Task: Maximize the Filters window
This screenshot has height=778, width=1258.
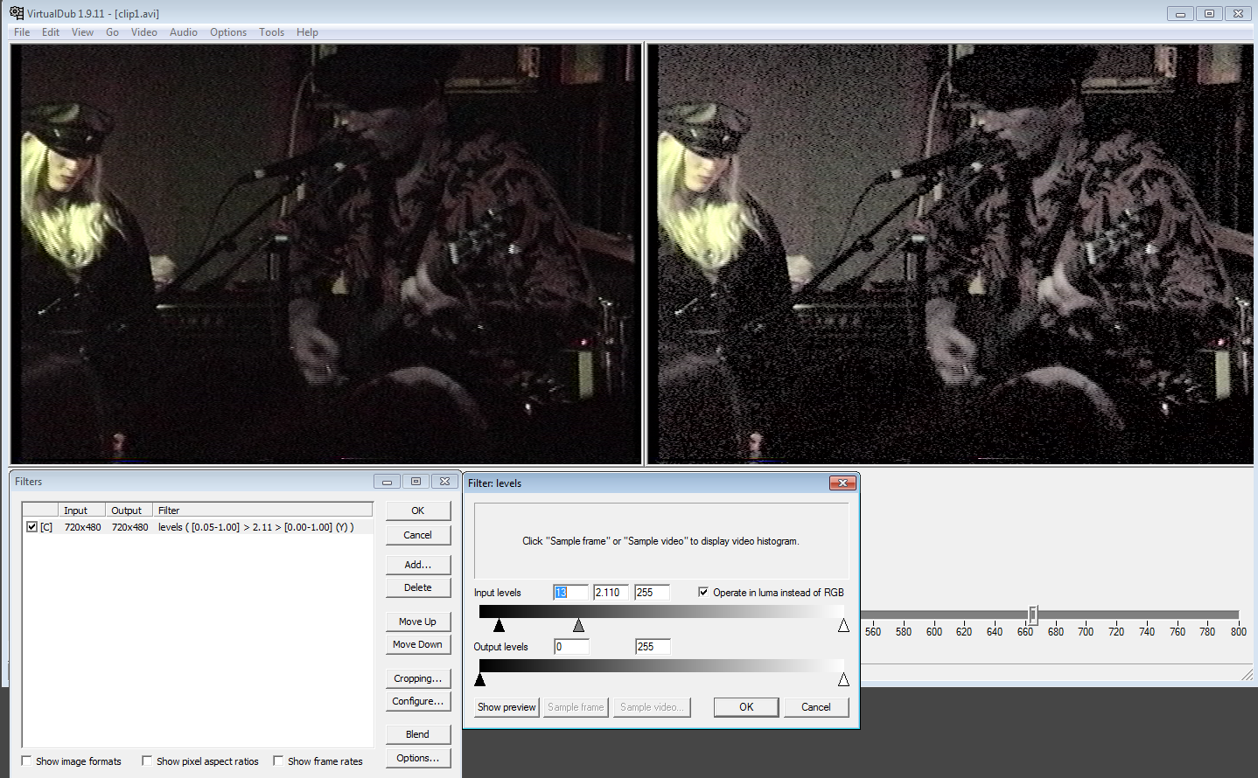Action: (x=416, y=482)
